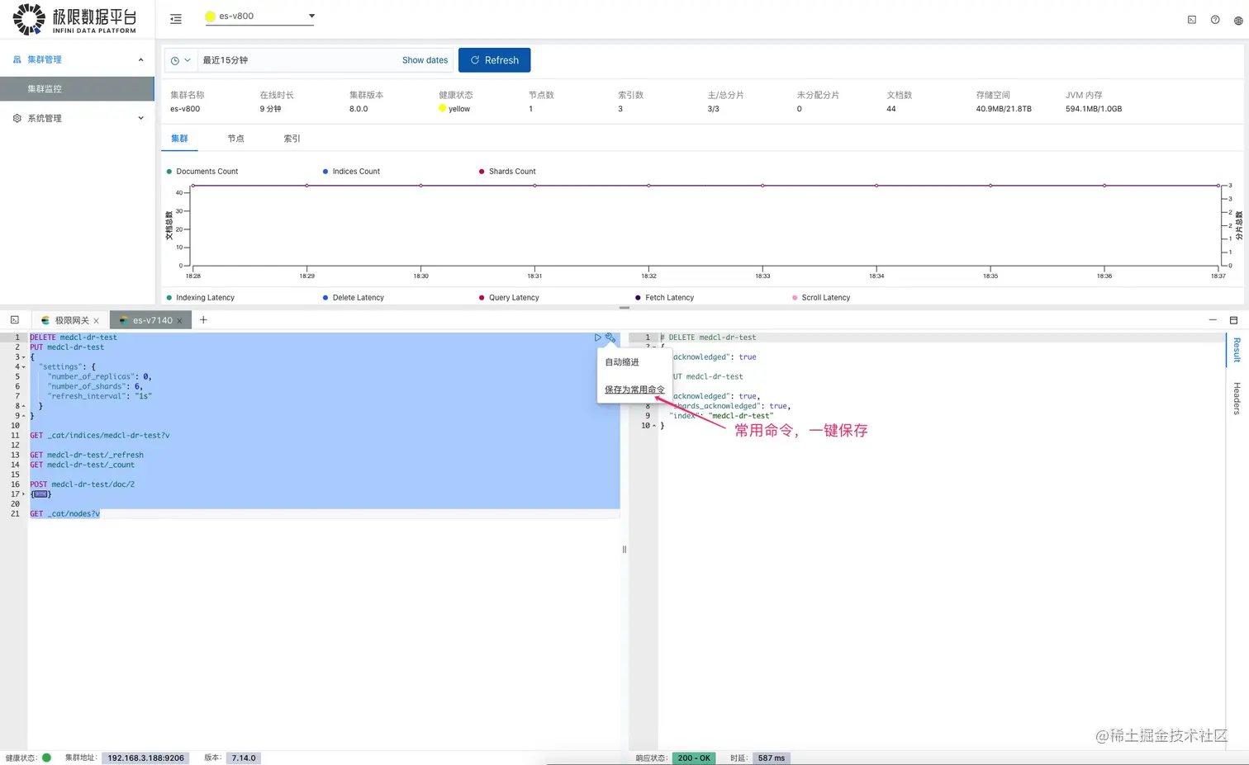The height and width of the screenshot is (765, 1249).
Task: Collapse the code fold at editor line 4
Action: [24, 367]
